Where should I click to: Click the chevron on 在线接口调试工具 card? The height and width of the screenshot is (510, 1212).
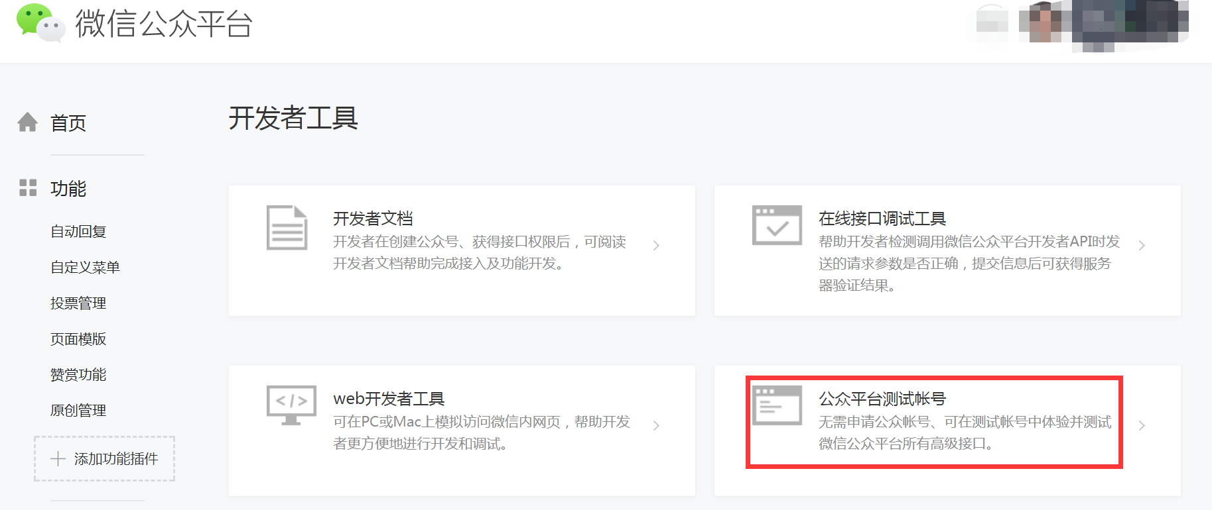tap(1142, 245)
